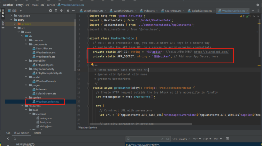Close the WeatherIcon.ets tab
This screenshot has width=262, height=146.
pyautogui.click(x=105, y=11)
